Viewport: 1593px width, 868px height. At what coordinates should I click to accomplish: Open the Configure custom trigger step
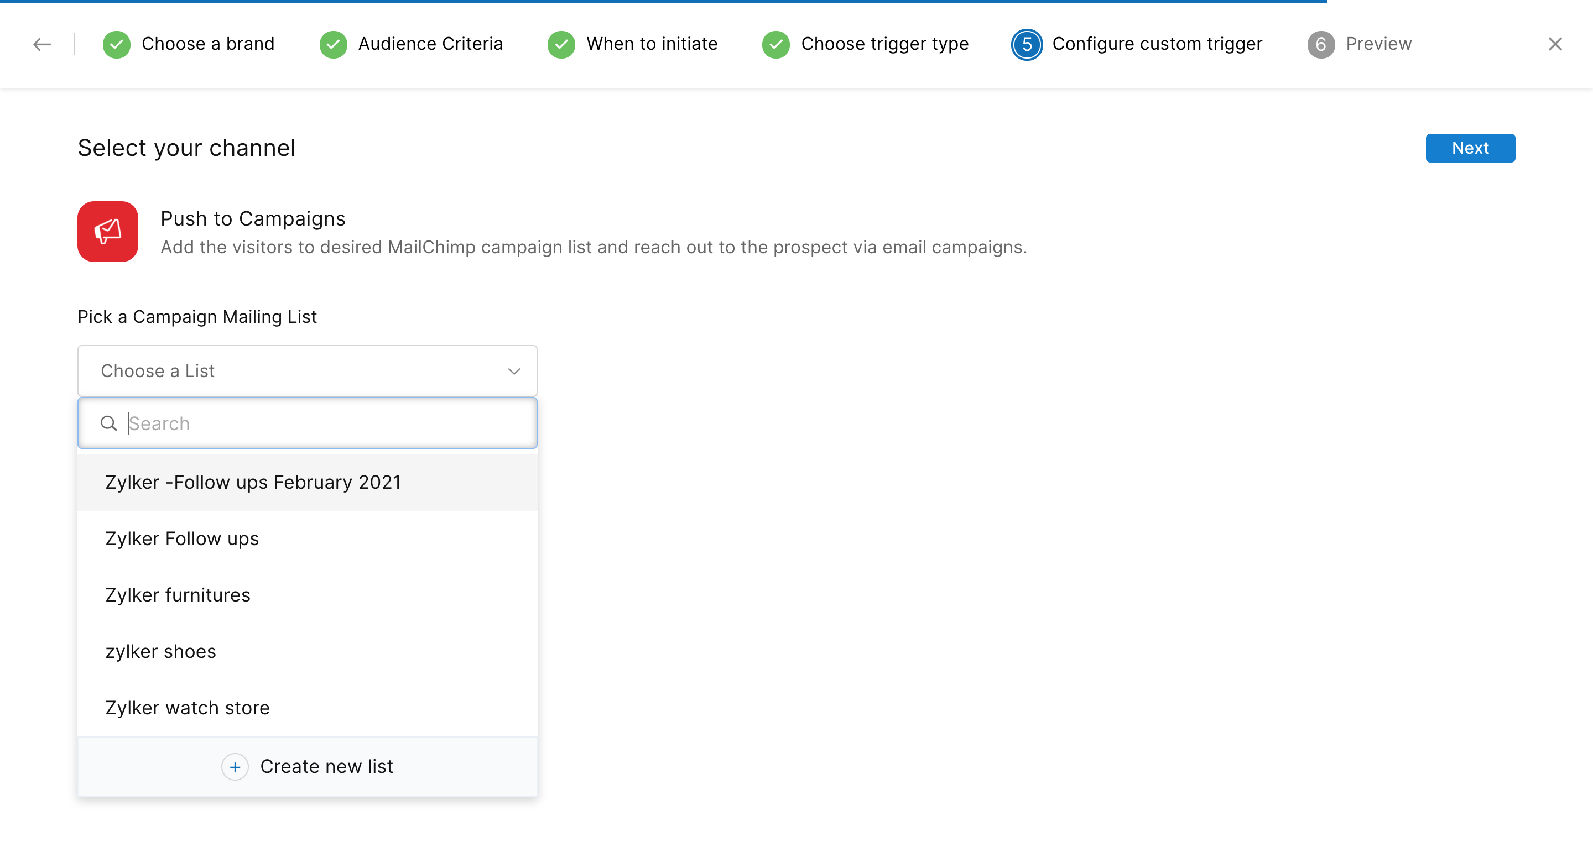1157,44
